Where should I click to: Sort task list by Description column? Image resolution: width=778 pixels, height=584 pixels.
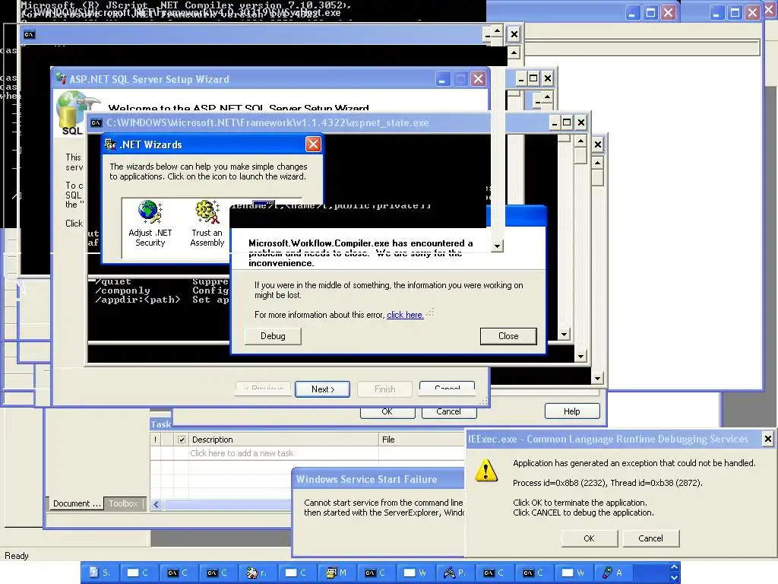pos(283,440)
